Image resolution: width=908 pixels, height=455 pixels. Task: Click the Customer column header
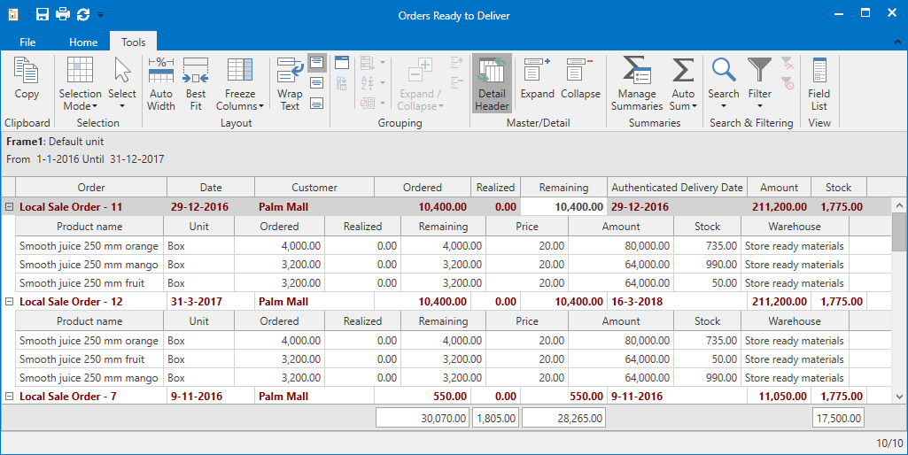(314, 188)
